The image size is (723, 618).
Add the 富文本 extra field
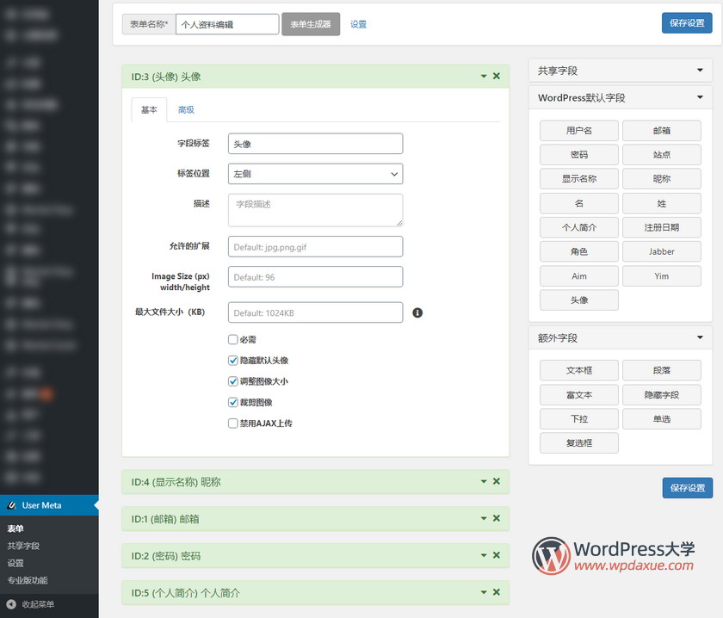pos(578,395)
